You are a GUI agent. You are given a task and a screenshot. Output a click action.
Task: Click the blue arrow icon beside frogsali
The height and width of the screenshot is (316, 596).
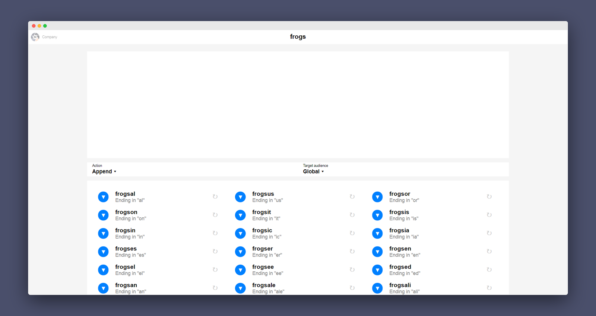(x=377, y=288)
